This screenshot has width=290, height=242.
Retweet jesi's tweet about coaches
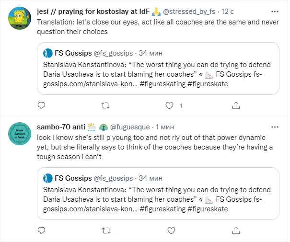(x=106, y=105)
